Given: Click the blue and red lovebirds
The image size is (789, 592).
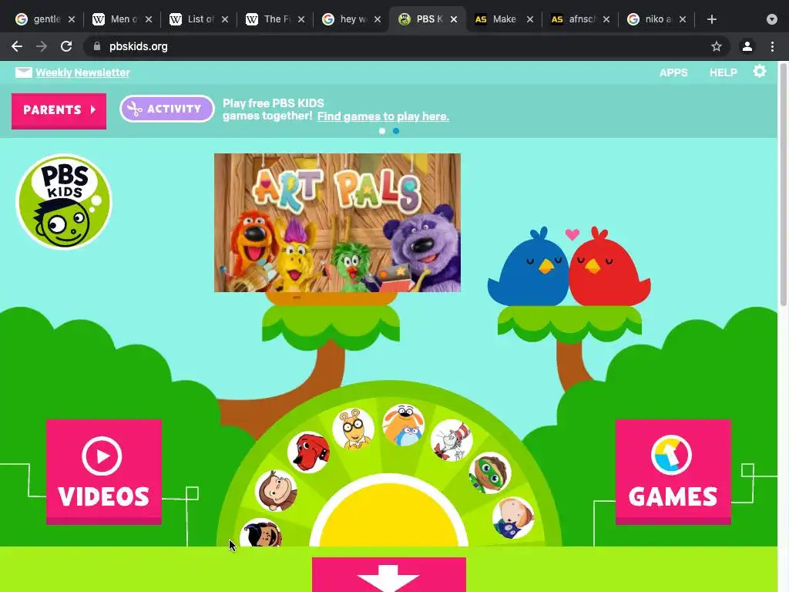Looking at the screenshot, I should click(x=569, y=267).
